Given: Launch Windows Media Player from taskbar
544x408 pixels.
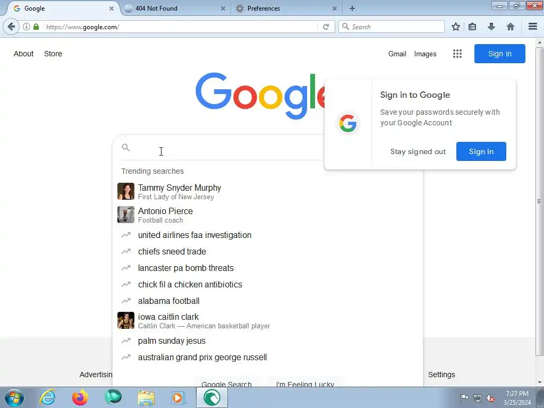Looking at the screenshot, I should coord(179,397).
